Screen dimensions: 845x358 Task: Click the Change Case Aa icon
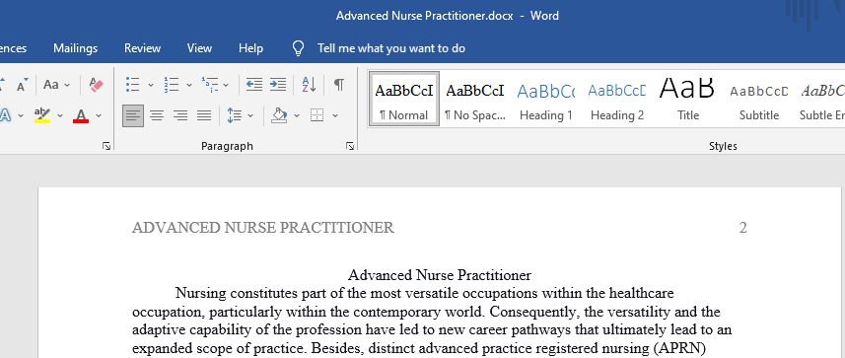coord(51,85)
